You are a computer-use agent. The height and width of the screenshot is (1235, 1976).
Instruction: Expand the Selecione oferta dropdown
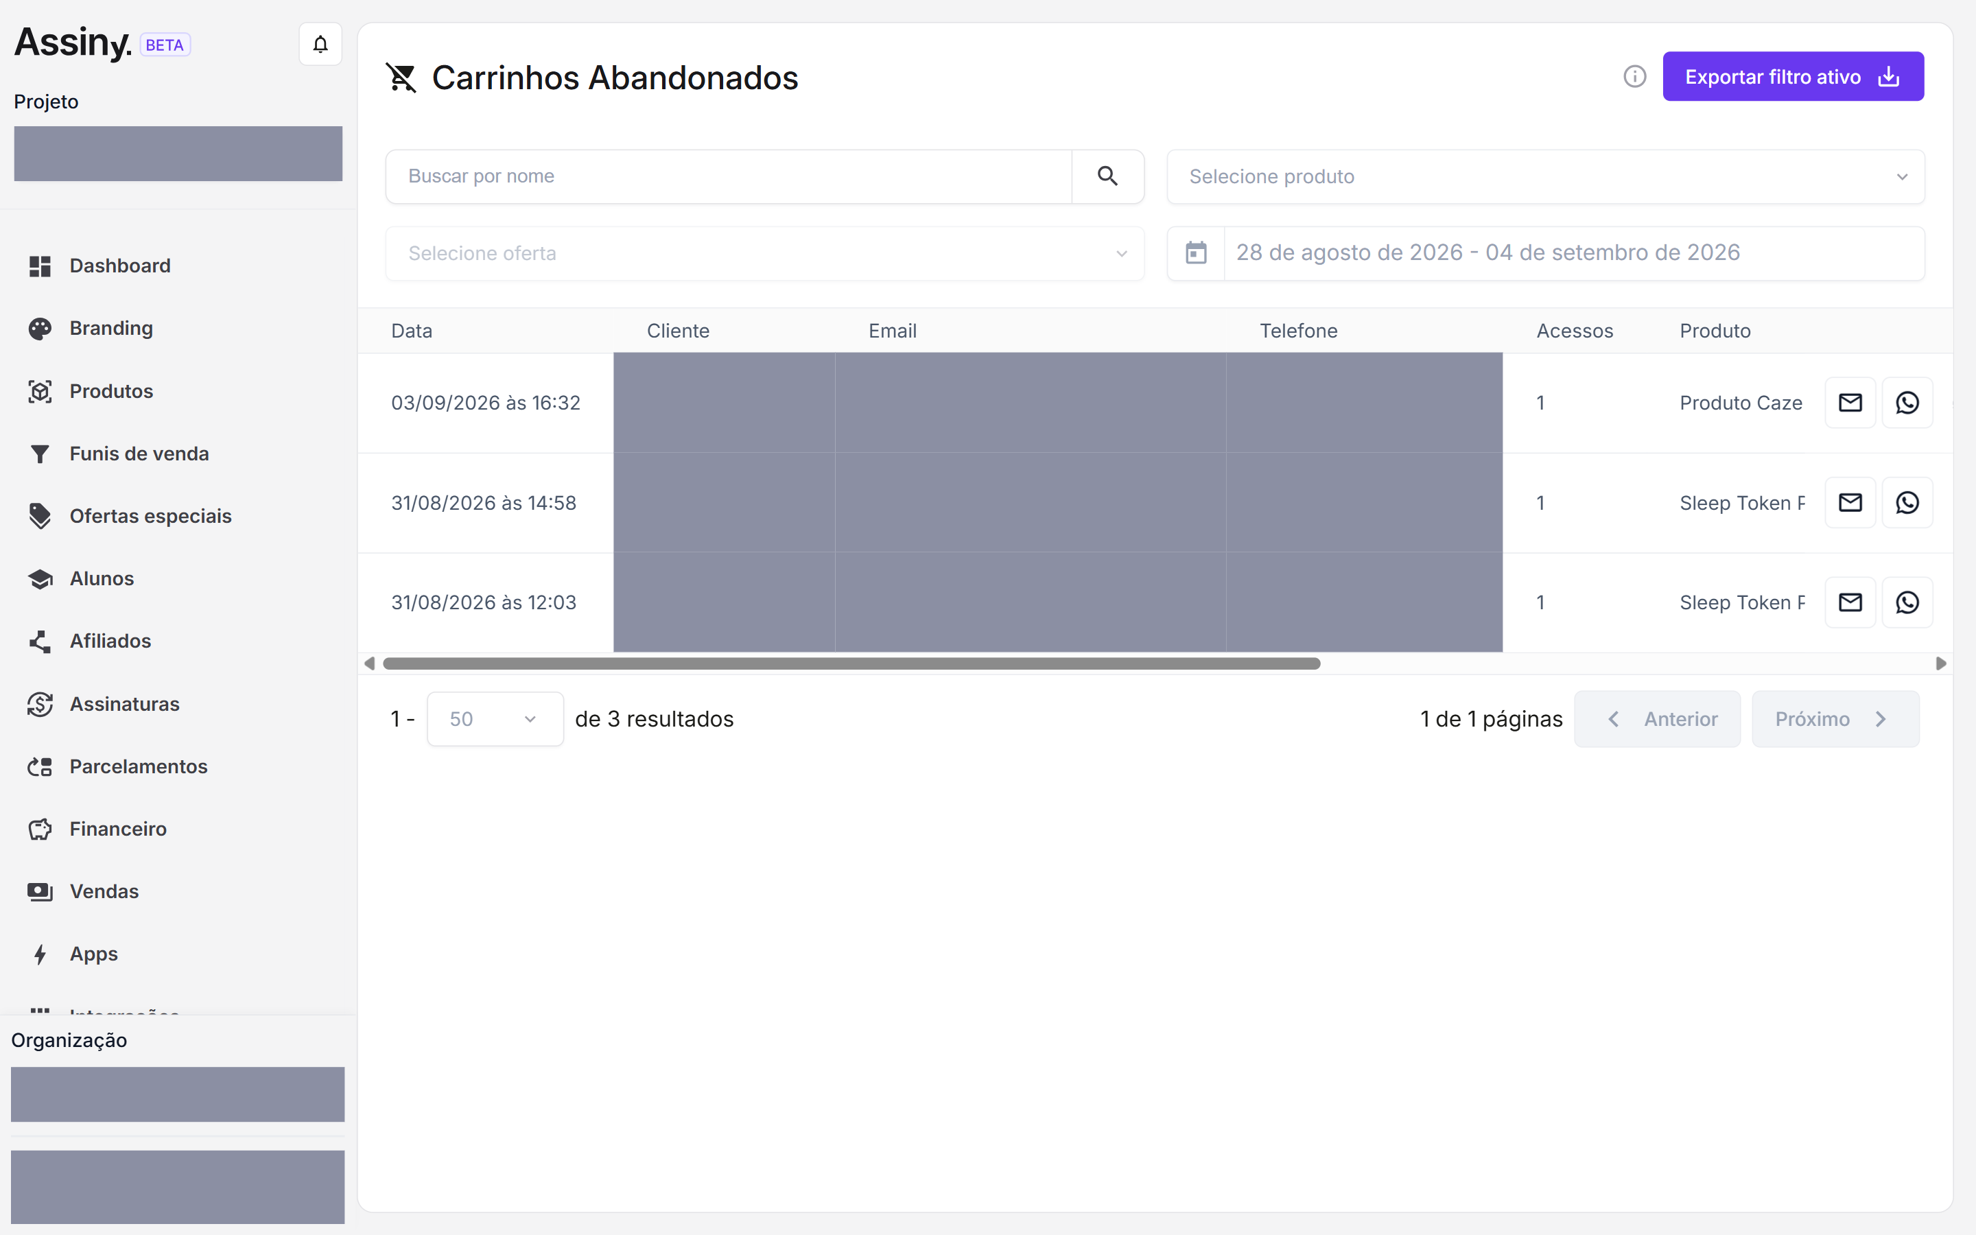point(765,253)
